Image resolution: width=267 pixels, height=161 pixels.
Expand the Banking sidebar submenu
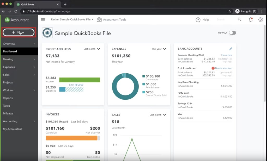coord(34,59)
